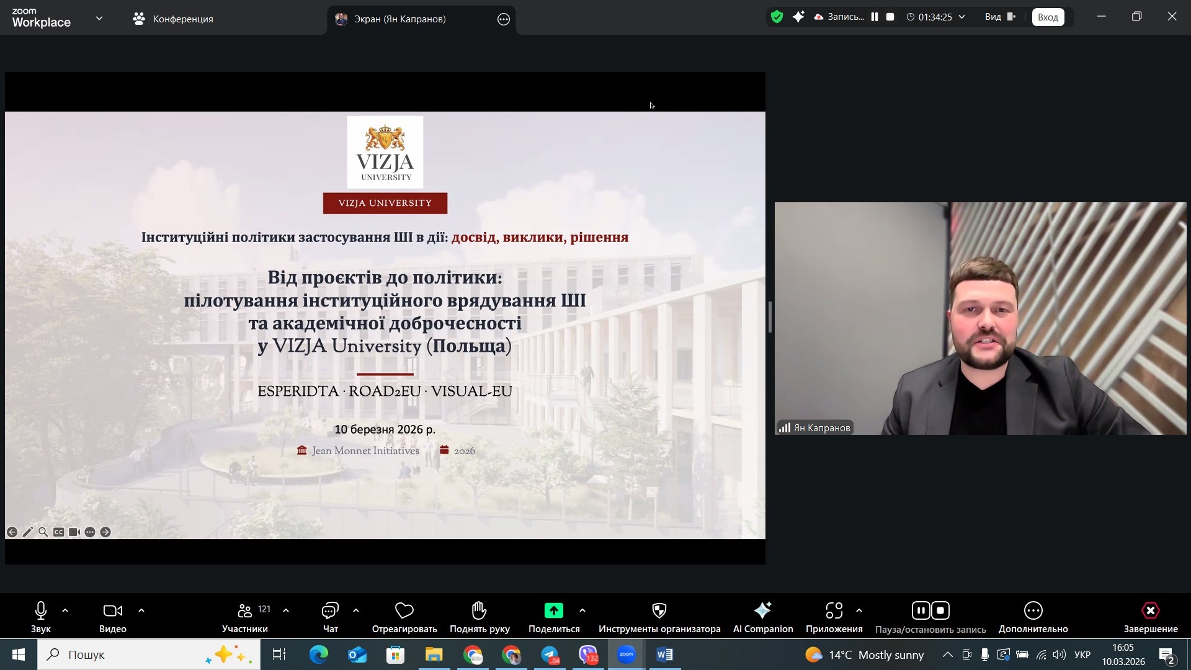This screenshot has width=1191, height=670.
Task: Open Дополнительно more options icon
Action: point(1033,611)
